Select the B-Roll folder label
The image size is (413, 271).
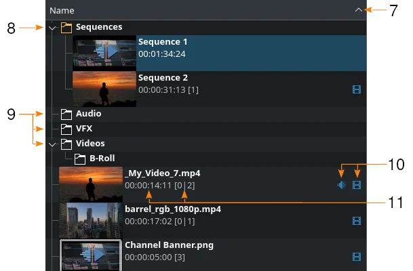(102, 159)
